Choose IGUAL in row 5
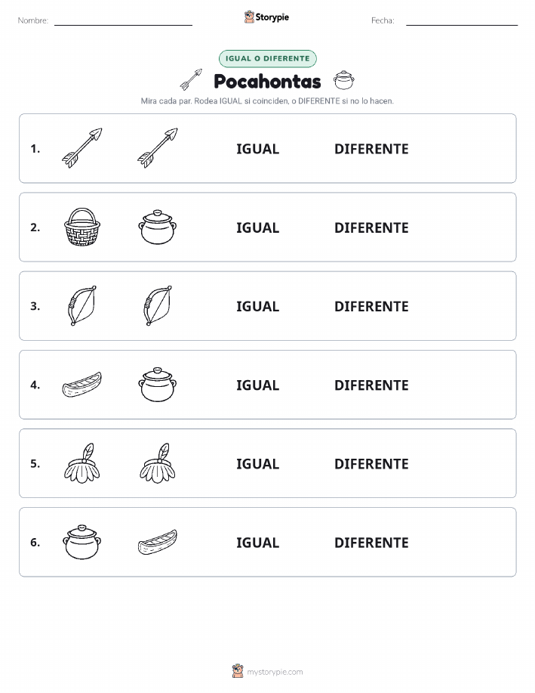The image size is (535, 693). [258, 463]
